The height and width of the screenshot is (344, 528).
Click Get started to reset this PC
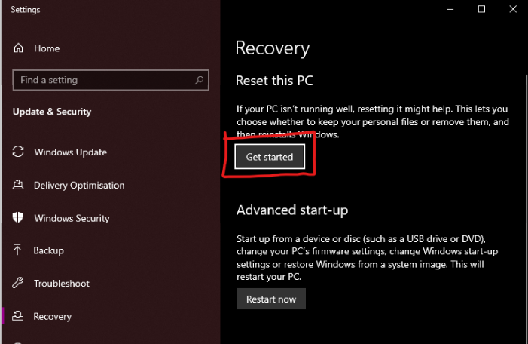(x=270, y=157)
